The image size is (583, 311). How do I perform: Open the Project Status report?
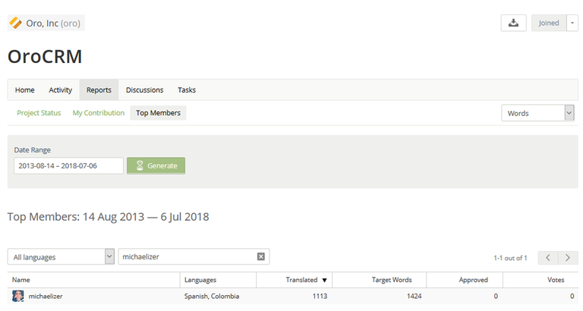(x=39, y=113)
